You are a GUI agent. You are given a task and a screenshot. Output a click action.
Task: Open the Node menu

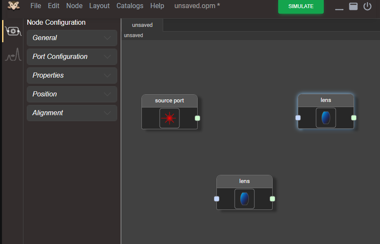[x=75, y=6]
